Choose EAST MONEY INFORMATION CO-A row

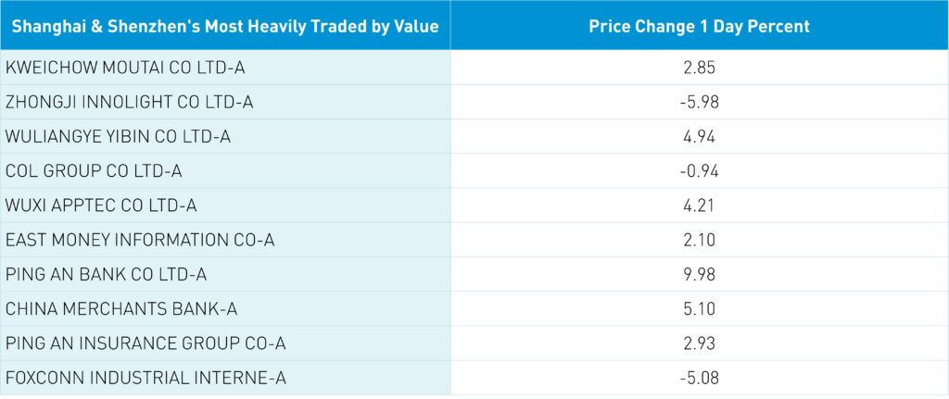pyautogui.click(x=140, y=241)
